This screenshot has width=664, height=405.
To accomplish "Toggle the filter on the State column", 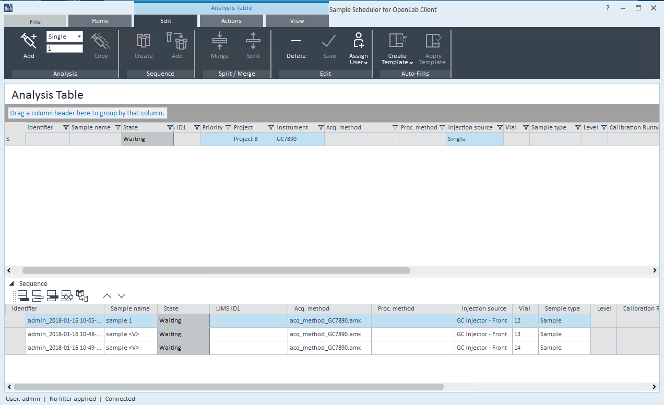I will click(170, 127).
